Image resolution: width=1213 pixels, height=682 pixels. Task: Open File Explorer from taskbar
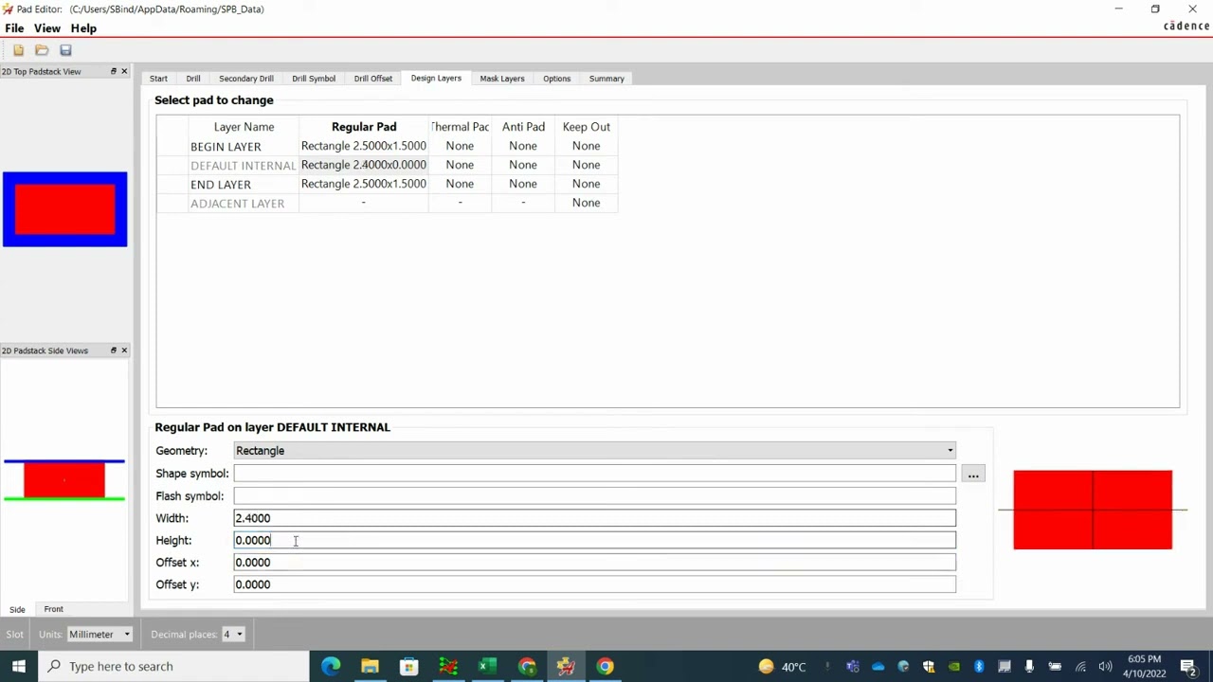click(370, 666)
